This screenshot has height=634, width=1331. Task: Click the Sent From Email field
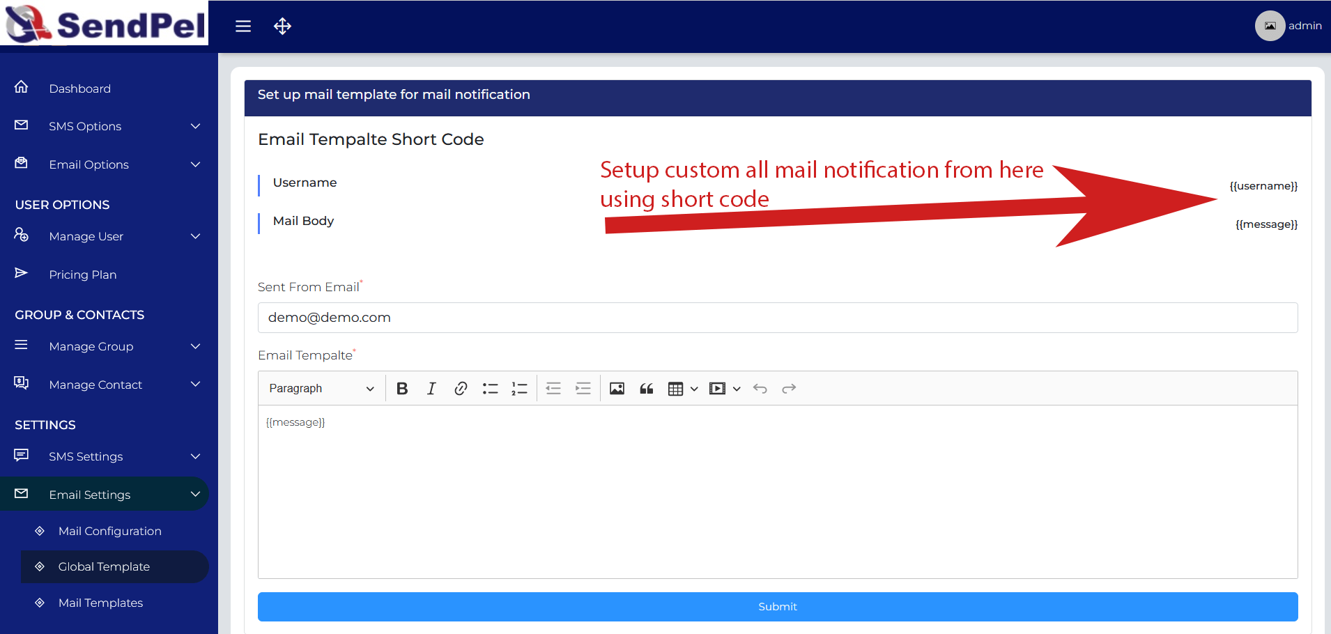coord(777,318)
